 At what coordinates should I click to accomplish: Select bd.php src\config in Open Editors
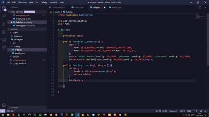click(x=27, y=22)
